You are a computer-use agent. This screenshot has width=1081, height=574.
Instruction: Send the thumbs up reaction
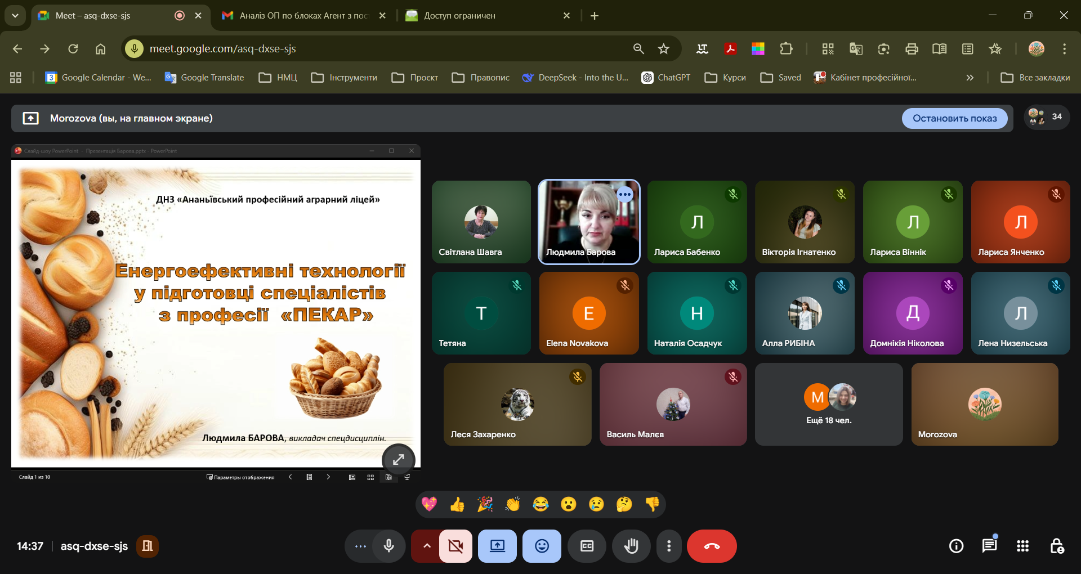pos(457,504)
